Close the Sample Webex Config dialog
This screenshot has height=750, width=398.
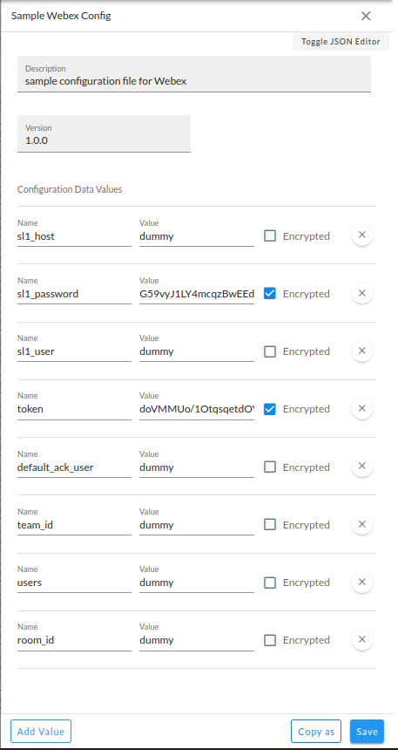(x=366, y=17)
